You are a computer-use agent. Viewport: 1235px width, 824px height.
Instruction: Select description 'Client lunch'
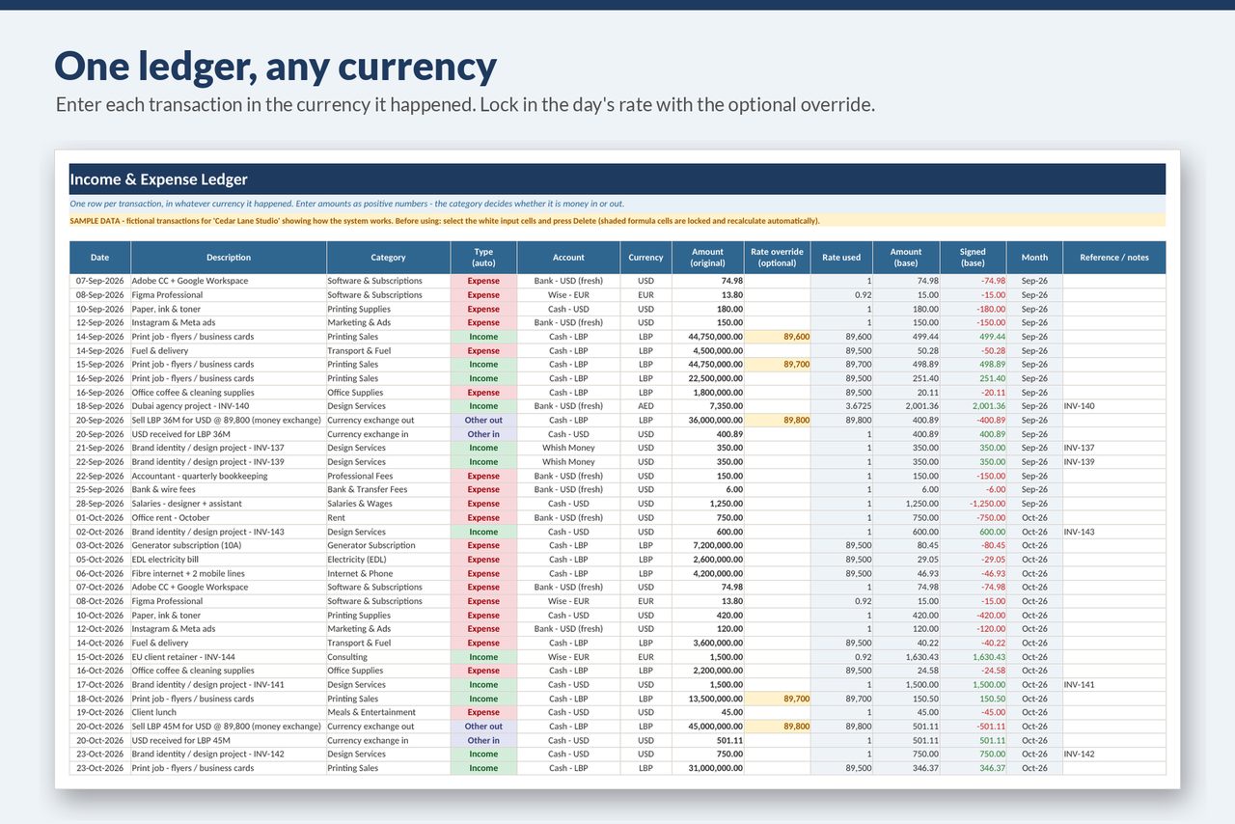pos(229,712)
